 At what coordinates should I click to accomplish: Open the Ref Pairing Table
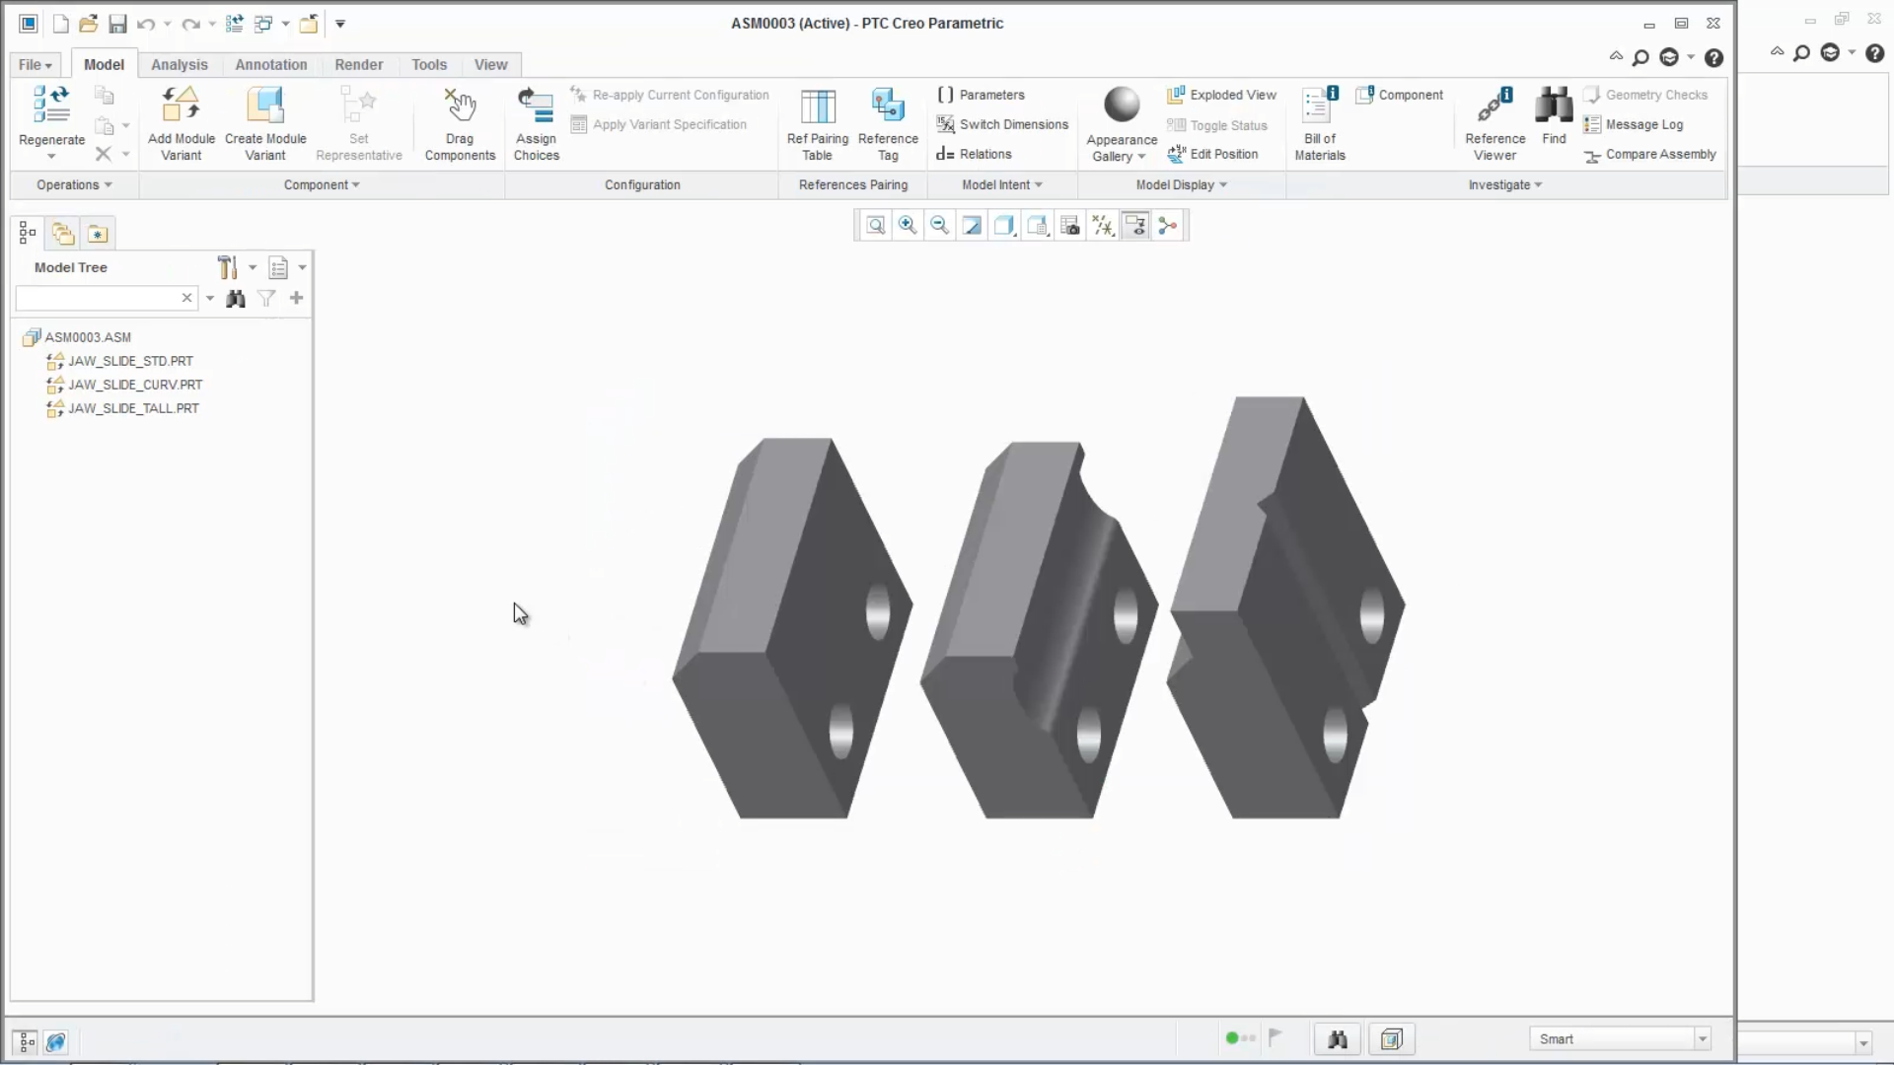tap(817, 123)
